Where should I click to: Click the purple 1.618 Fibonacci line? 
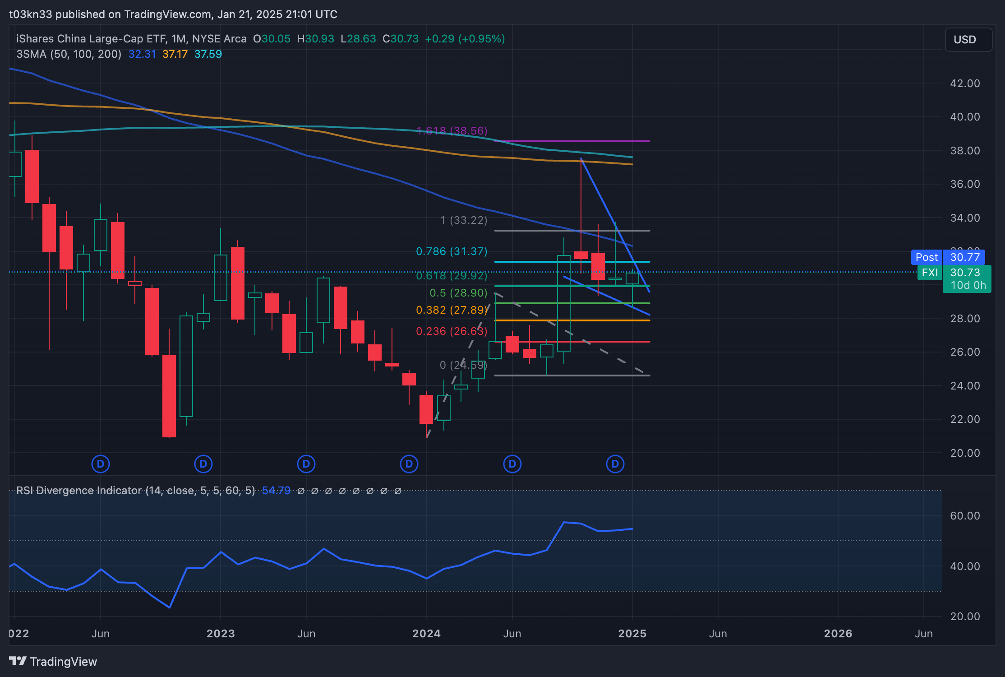click(572, 141)
